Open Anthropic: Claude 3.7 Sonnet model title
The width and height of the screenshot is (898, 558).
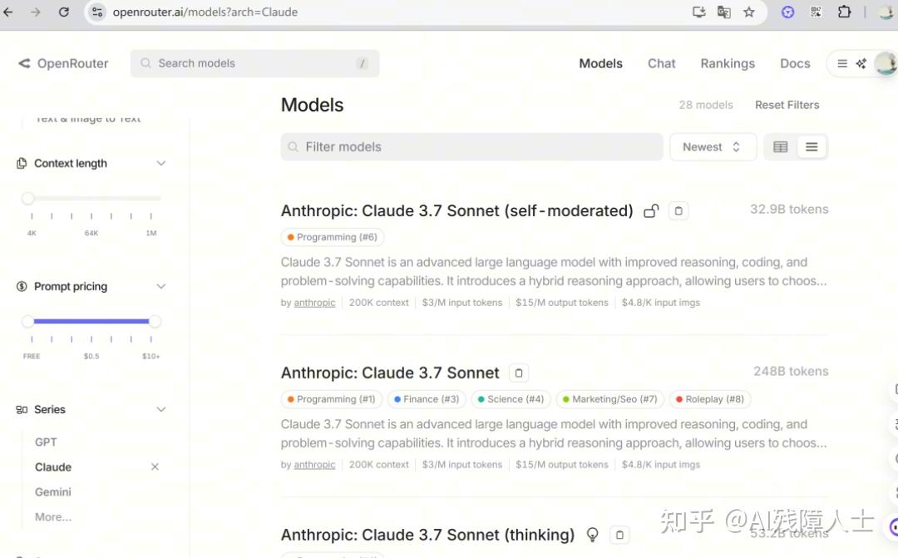390,373
